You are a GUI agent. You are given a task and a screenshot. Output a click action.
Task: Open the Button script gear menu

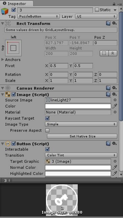[114, 144]
